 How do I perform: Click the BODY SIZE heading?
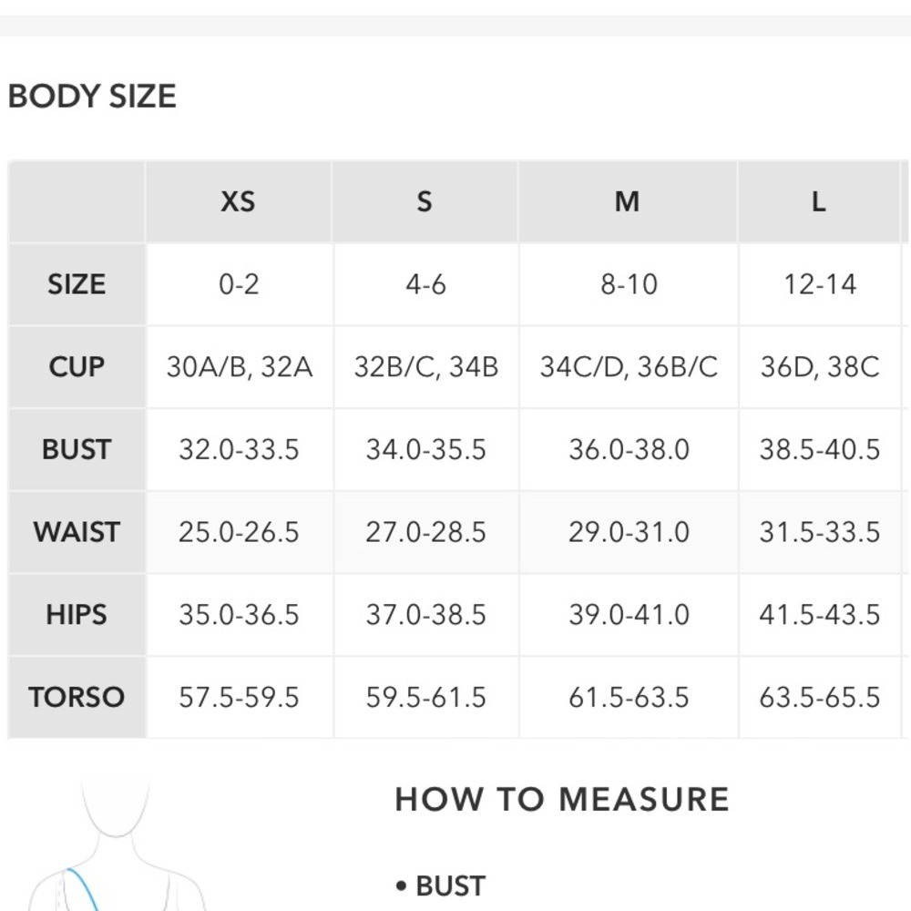(92, 96)
